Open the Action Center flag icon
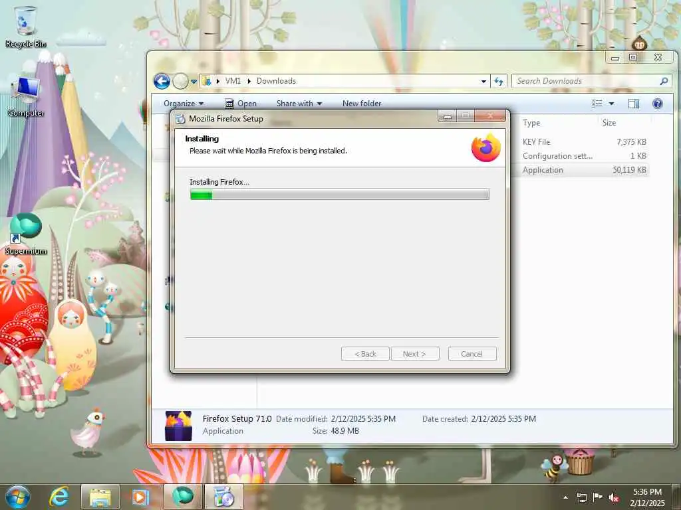The image size is (681, 510). tap(598, 497)
